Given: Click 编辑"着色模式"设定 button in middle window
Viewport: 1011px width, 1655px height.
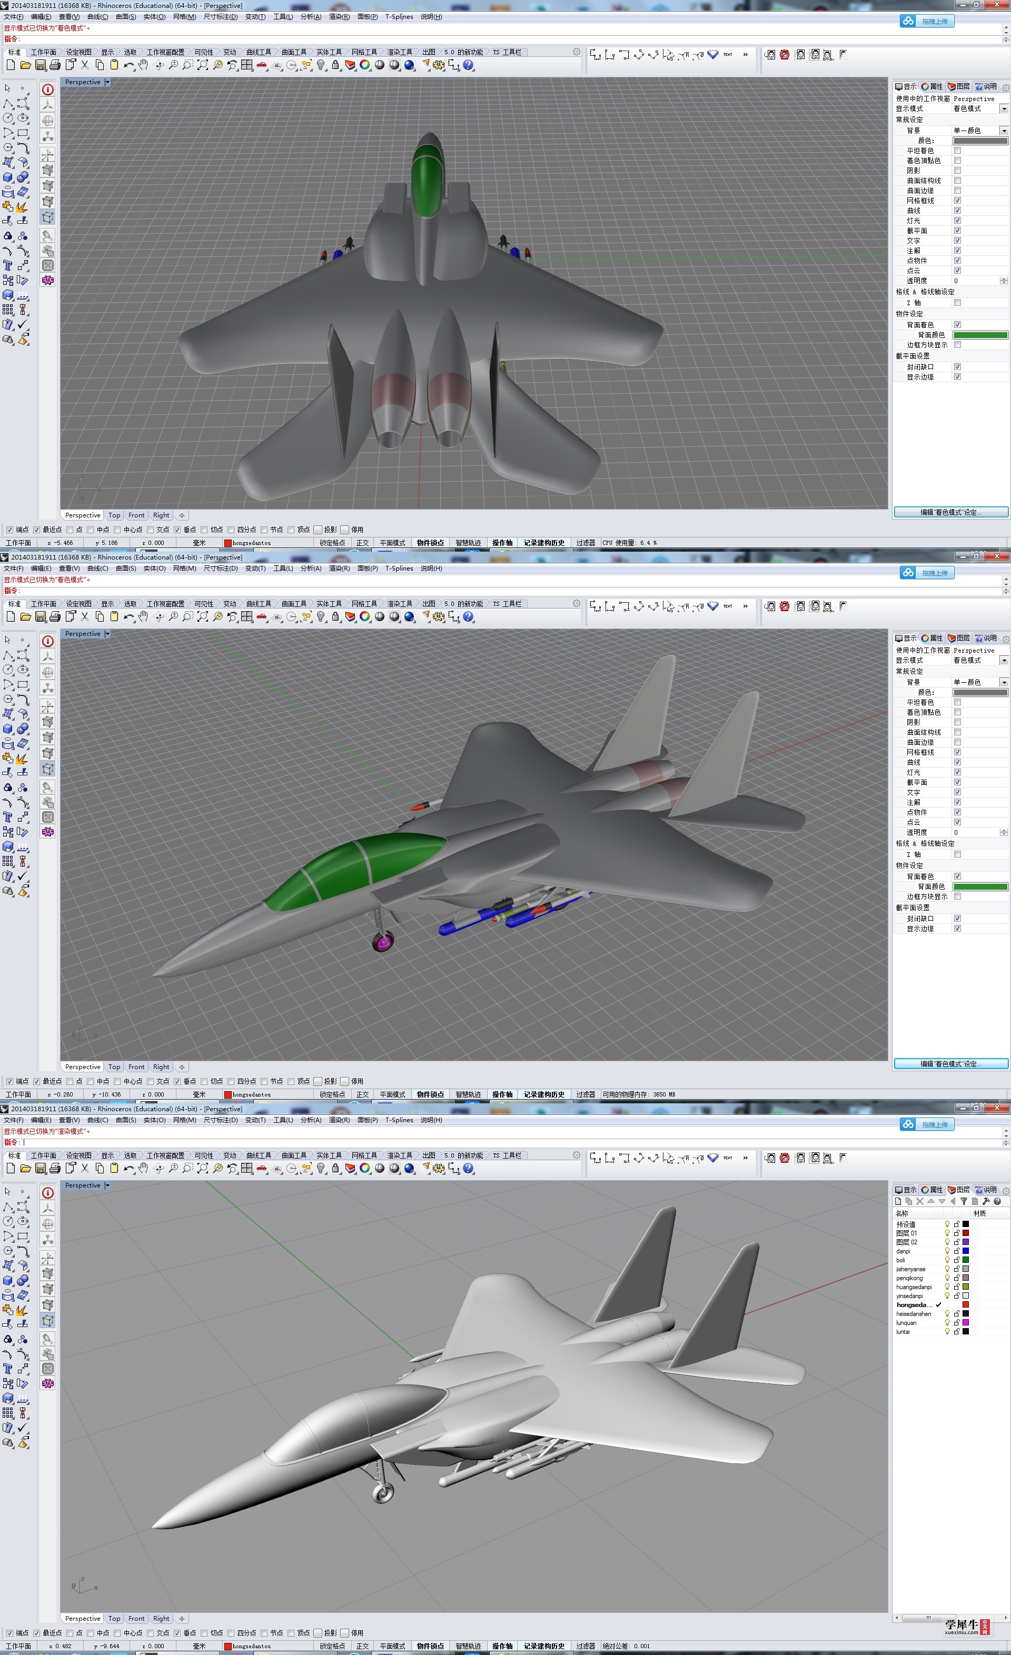Looking at the screenshot, I should tap(950, 1064).
